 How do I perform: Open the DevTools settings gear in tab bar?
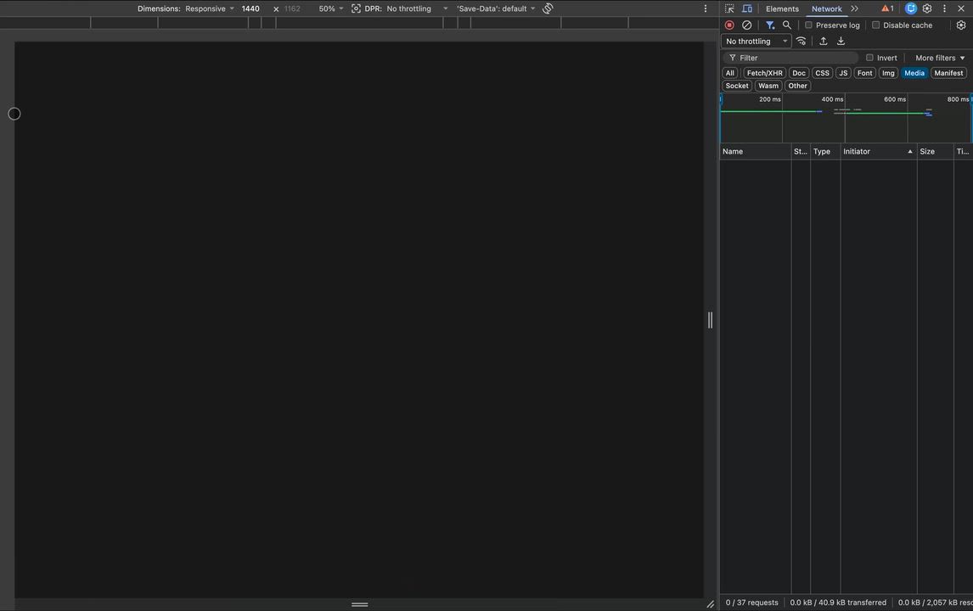click(927, 8)
